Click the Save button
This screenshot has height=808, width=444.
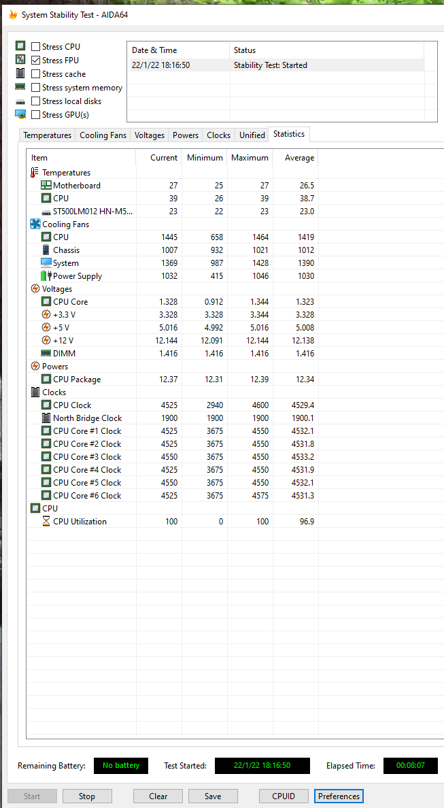(x=213, y=796)
